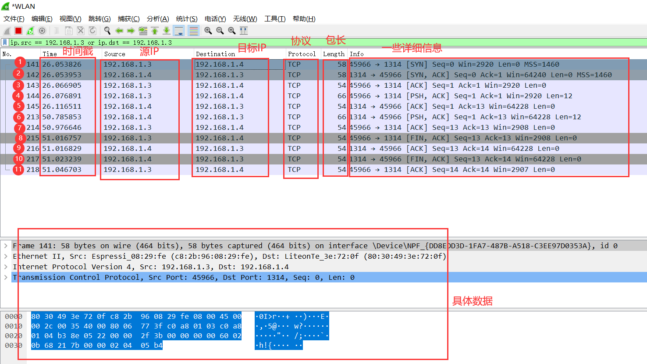Click the start capture shark fin icon
647x364 pixels.
click(7, 31)
